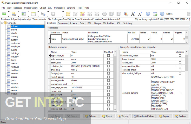Click the window with green download arrow icon
The width and height of the screenshot is (191, 124).
pyautogui.click(x=155, y=14)
